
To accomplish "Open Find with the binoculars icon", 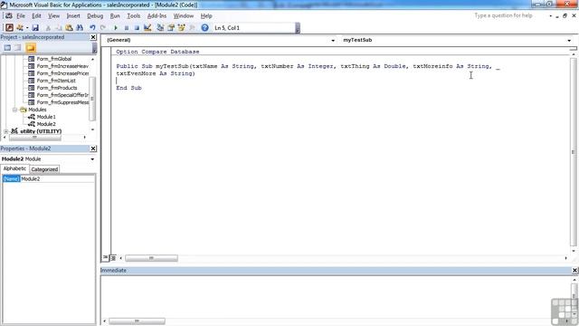I will click(x=80, y=28).
